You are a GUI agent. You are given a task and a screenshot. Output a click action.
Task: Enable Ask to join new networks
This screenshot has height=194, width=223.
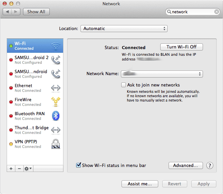pyautogui.click(x=124, y=85)
